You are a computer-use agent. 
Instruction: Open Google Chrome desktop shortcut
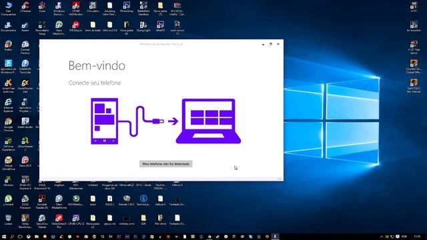click(x=9, y=125)
